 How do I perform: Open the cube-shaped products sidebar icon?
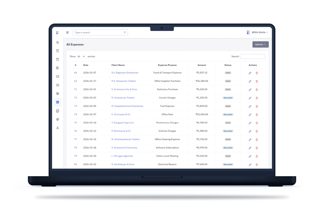tap(58, 94)
